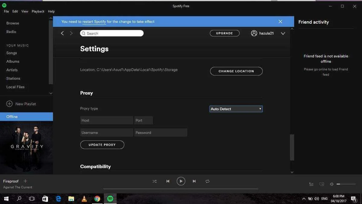The image size is (362, 204).
Task: Go to Browse in sidebar
Action: coord(13,23)
